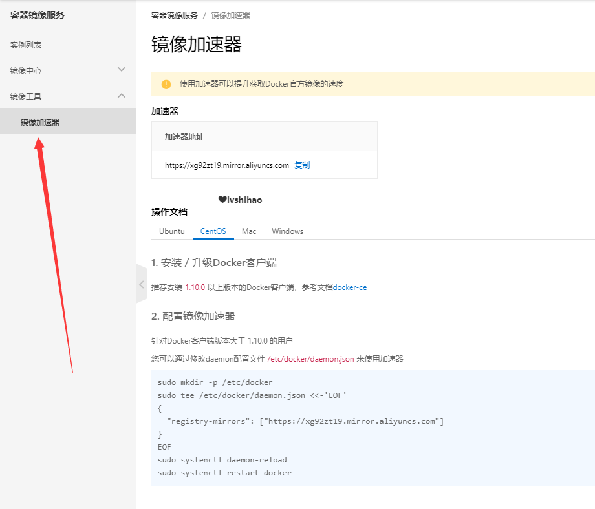Click the https://xg92zt19.mirror.aliyuncs.com address text
The height and width of the screenshot is (509, 595).
227,165
